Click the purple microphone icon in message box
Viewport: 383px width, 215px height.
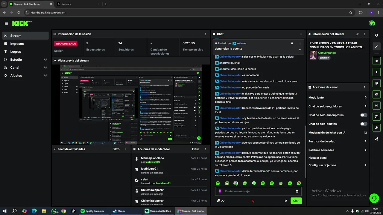point(220,191)
